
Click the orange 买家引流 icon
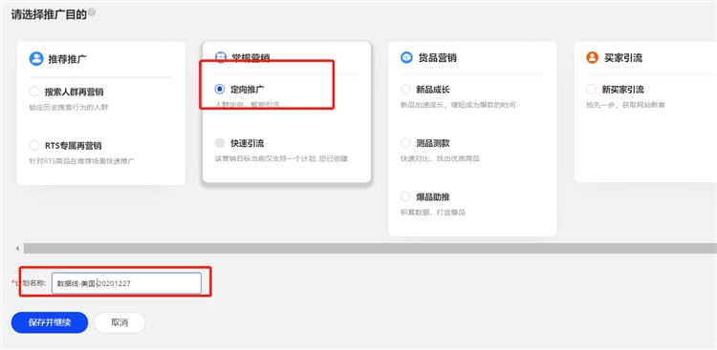(x=592, y=57)
